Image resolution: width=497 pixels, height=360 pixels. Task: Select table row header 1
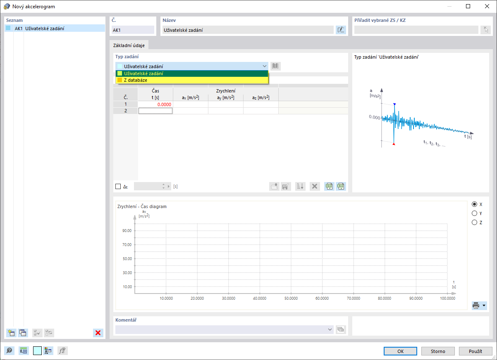pyautogui.click(x=126, y=104)
